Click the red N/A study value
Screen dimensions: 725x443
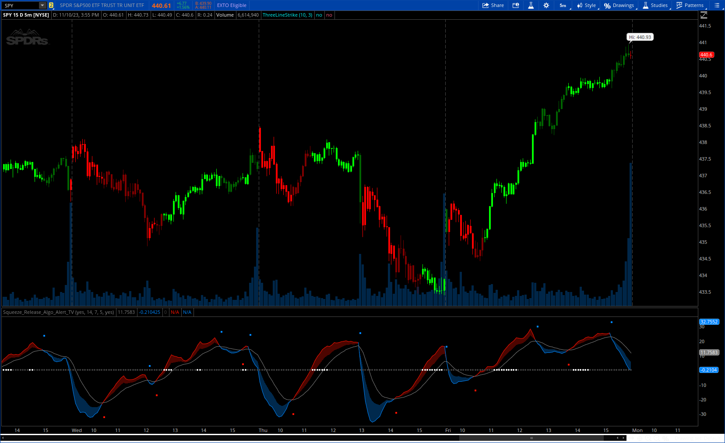point(175,312)
